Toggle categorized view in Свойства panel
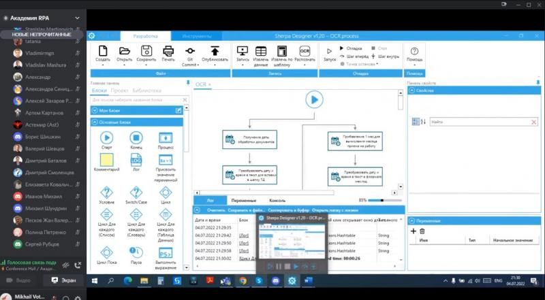 click(x=416, y=122)
